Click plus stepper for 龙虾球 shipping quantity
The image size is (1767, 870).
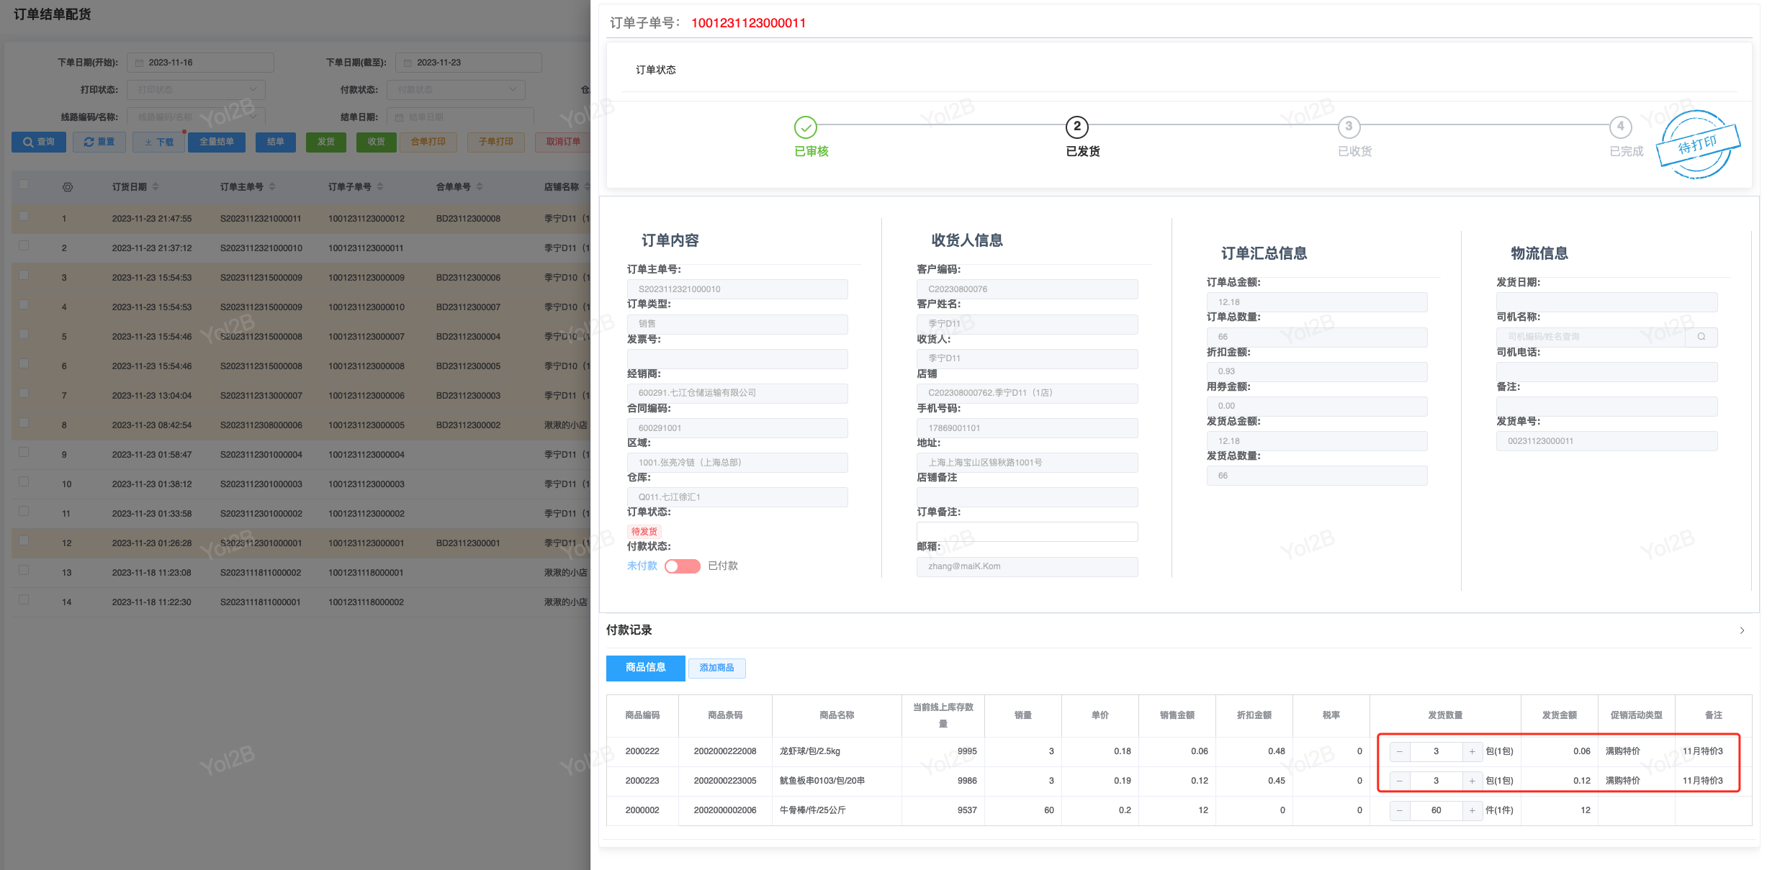(x=1472, y=751)
